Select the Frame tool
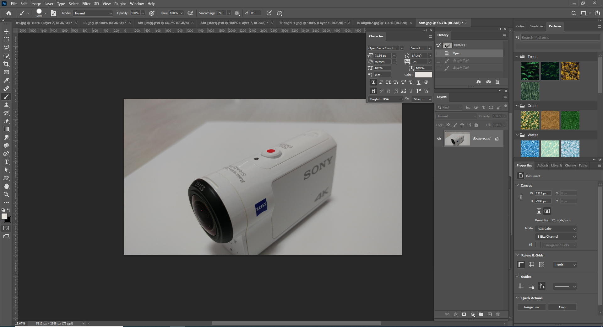This screenshot has width=603, height=327. pos(6,72)
